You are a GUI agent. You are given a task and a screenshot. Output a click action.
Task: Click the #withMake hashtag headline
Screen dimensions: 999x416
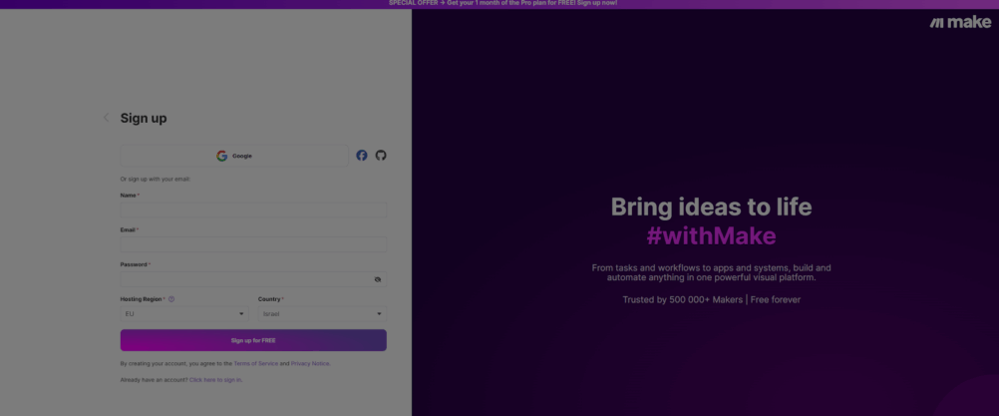pyautogui.click(x=711, y=236)
